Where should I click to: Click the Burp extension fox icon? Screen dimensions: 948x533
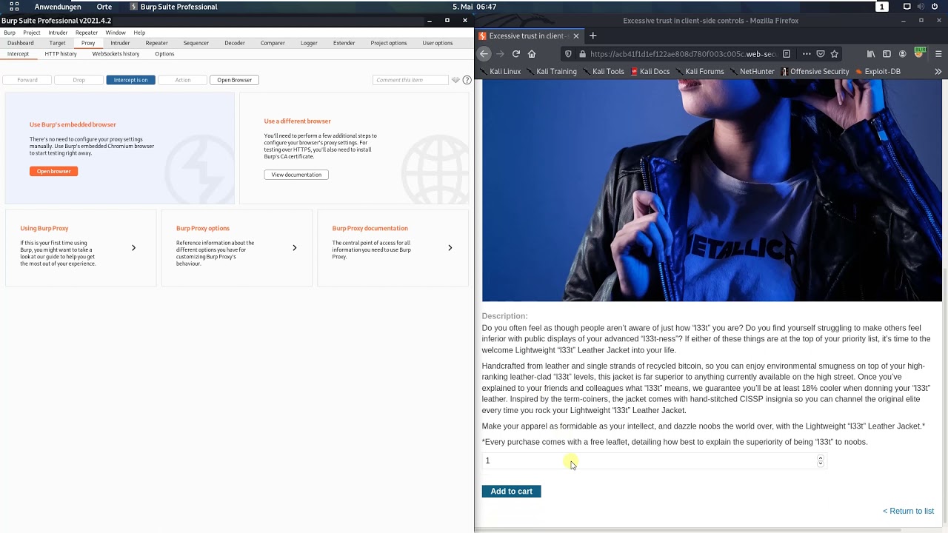point(919,53)
